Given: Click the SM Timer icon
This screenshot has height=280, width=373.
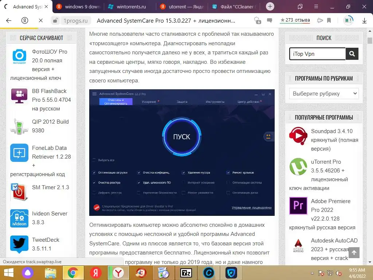Looking at the screenshot, I should tap(19, 192).
